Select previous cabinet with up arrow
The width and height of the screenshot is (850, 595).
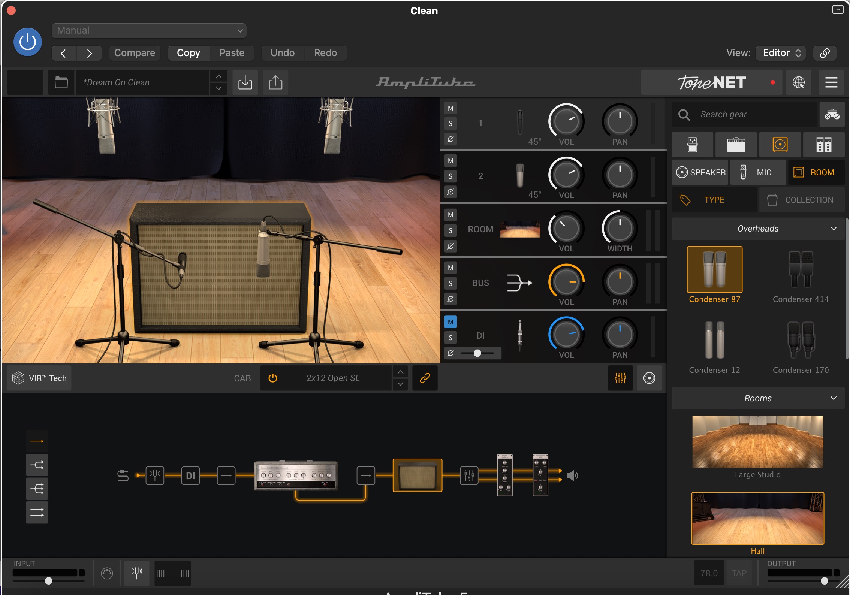400,372
